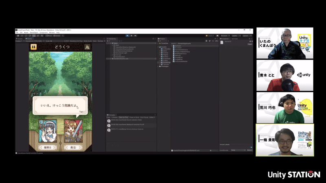
Task: Click the Pause button in Unity toolbar
Action: pos(131,36)
